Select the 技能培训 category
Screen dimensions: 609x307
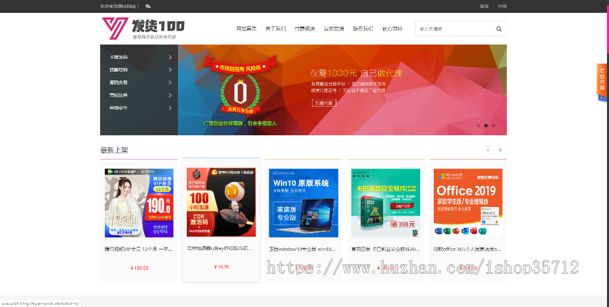[x=118, y=70]
